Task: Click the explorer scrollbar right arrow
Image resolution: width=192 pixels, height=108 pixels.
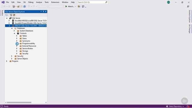Action: [46, 102]
